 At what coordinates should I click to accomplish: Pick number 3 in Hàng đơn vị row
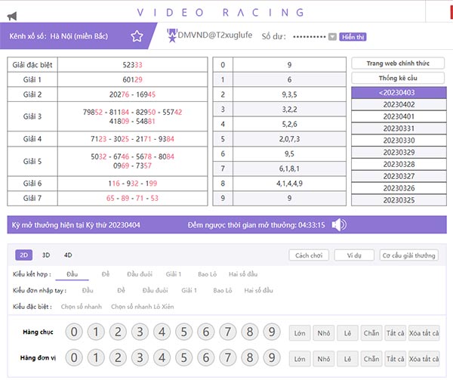(140, 357)
